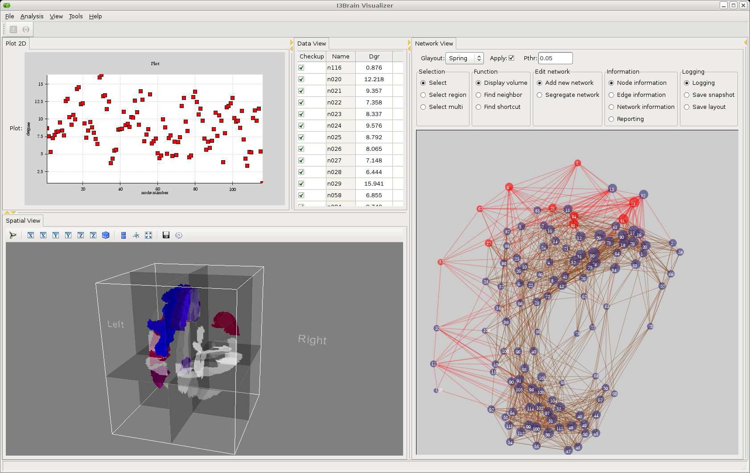The height and width of the screenshot is (473, 750).
Task: Click the 12.218 degree value cell
Action: 374,79
